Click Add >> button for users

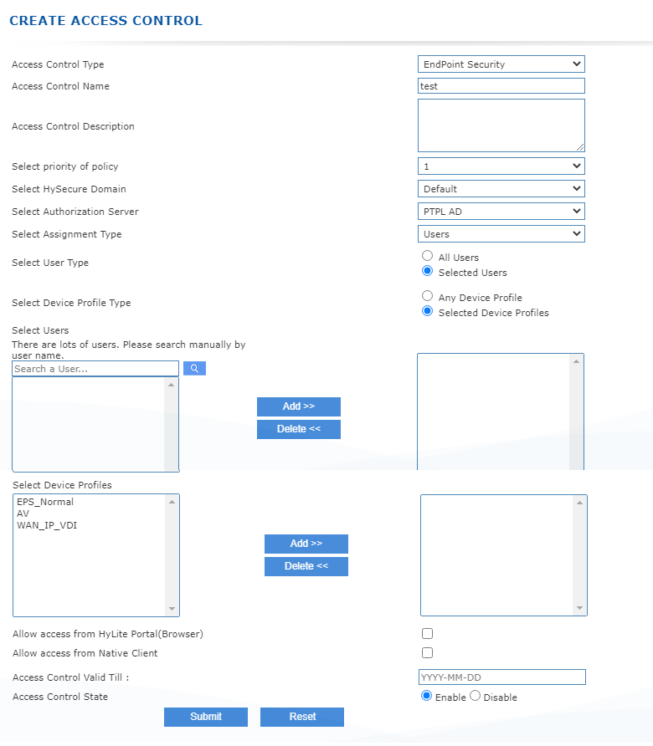click(x=299, y=406)
